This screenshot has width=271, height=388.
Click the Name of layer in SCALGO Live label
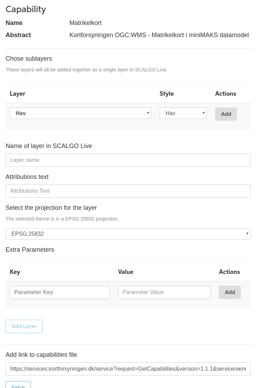pos(49,146)
